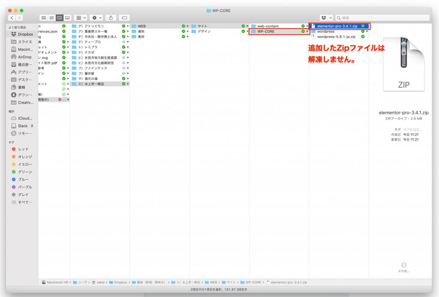Open Slack in the sidebar locations
439x297 pixels.
(23, 126)
